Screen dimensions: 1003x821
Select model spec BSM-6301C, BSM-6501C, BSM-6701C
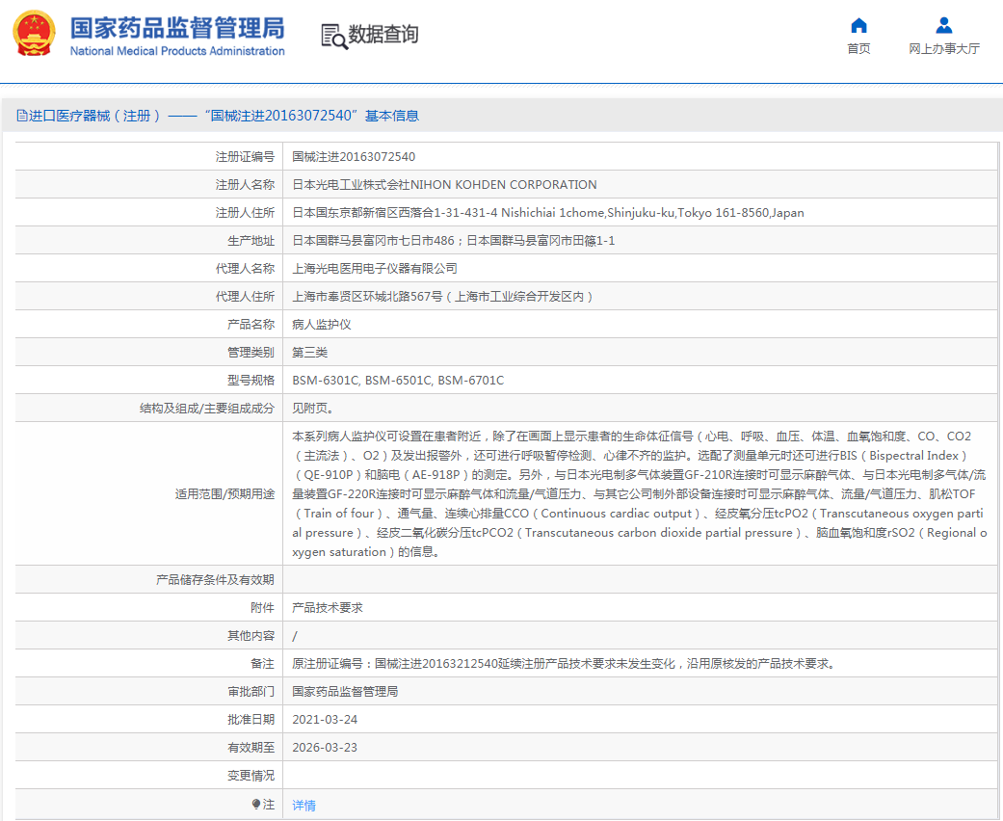pyautogui.click(x=398, y=380)
